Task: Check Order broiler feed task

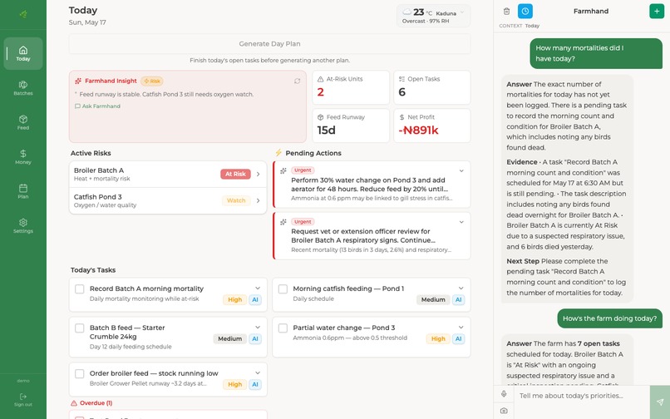Action: pyautogui.click(x=80, y=373)
